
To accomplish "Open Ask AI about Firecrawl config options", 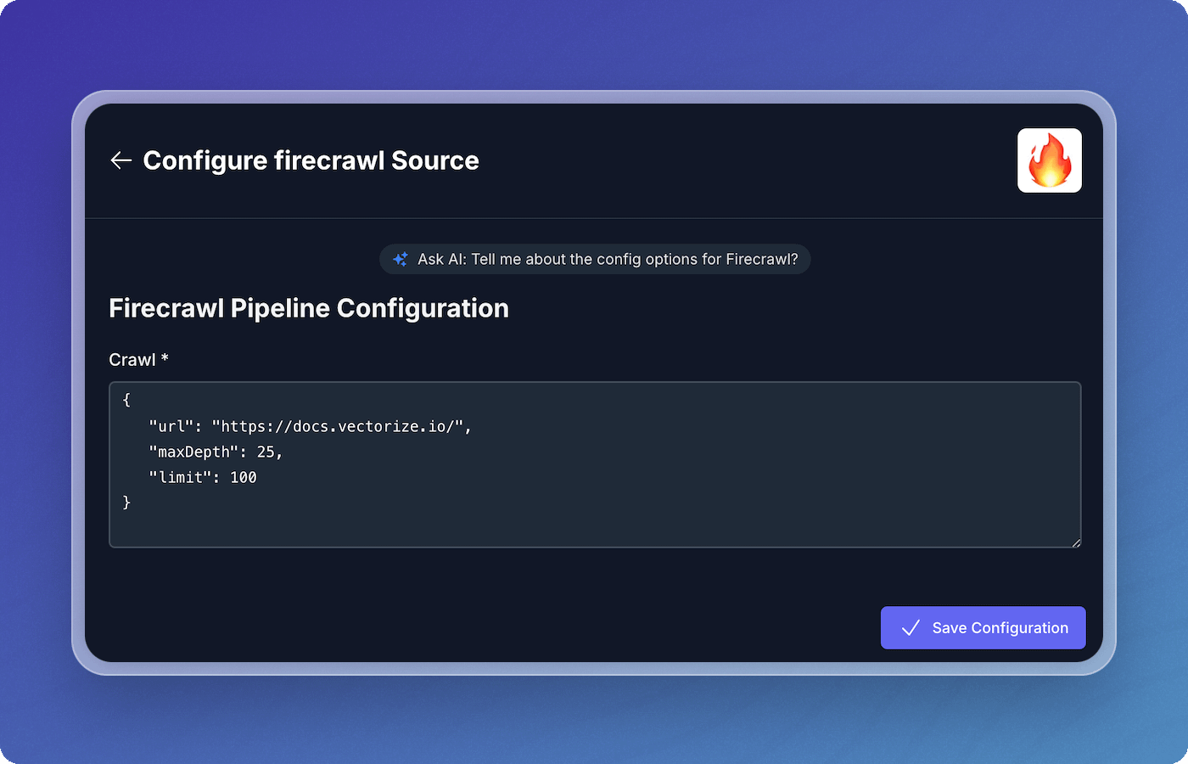I will 595,259.
